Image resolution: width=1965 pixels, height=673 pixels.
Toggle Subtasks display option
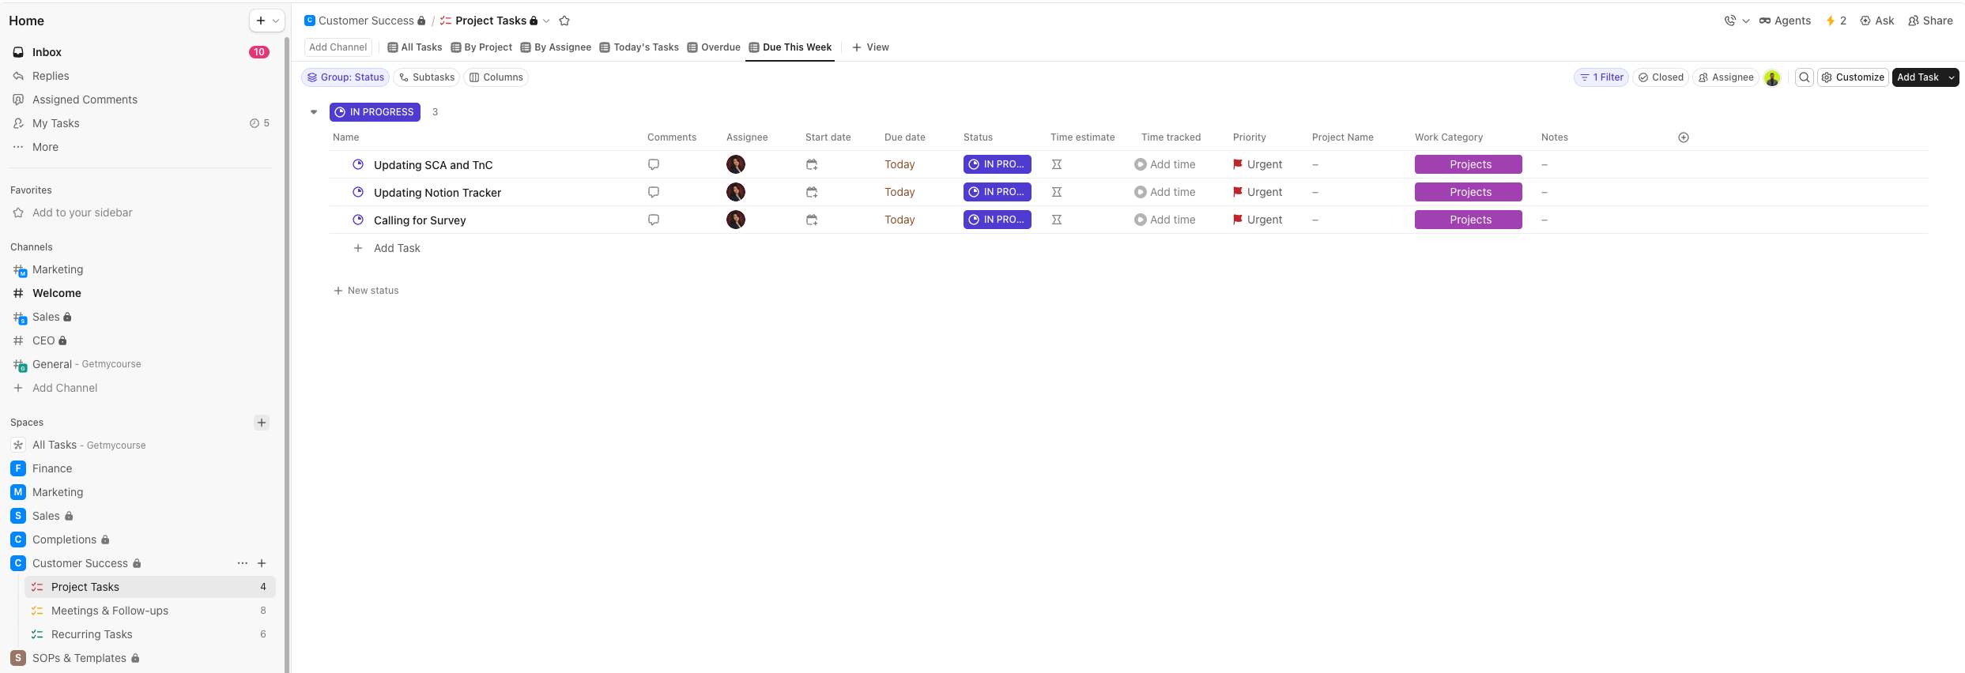427,77
